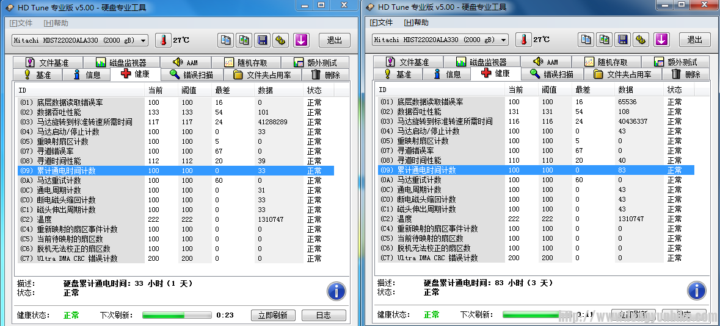Switch to 错误扫描 tab in left window
This screenshot has height=326, width=720.
[x=191, y=75]
